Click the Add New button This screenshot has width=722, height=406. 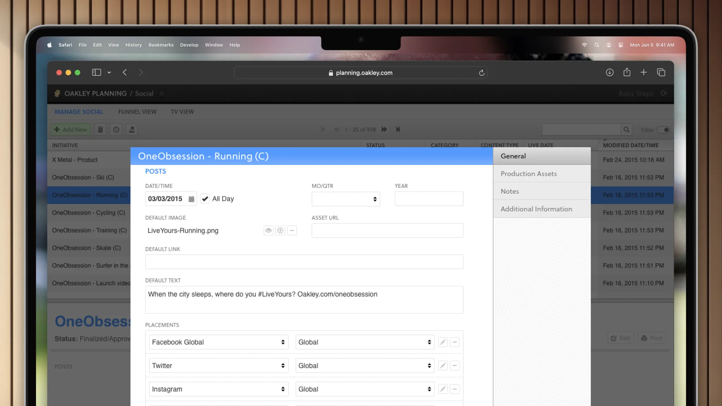(71, 130)
